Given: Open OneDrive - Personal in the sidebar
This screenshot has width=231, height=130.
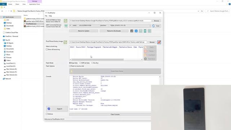Looking at the screenshot, I should click(12, 36).
